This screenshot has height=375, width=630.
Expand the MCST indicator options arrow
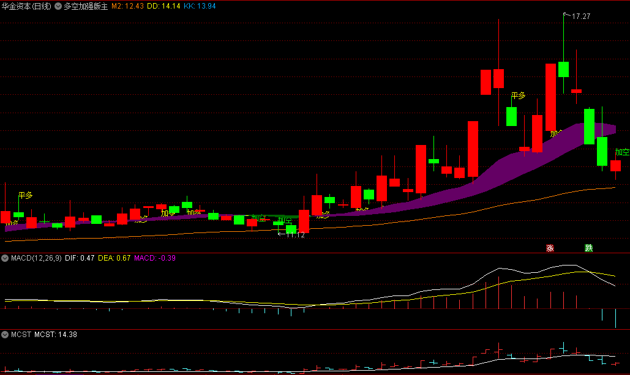(x=5, y=335)
